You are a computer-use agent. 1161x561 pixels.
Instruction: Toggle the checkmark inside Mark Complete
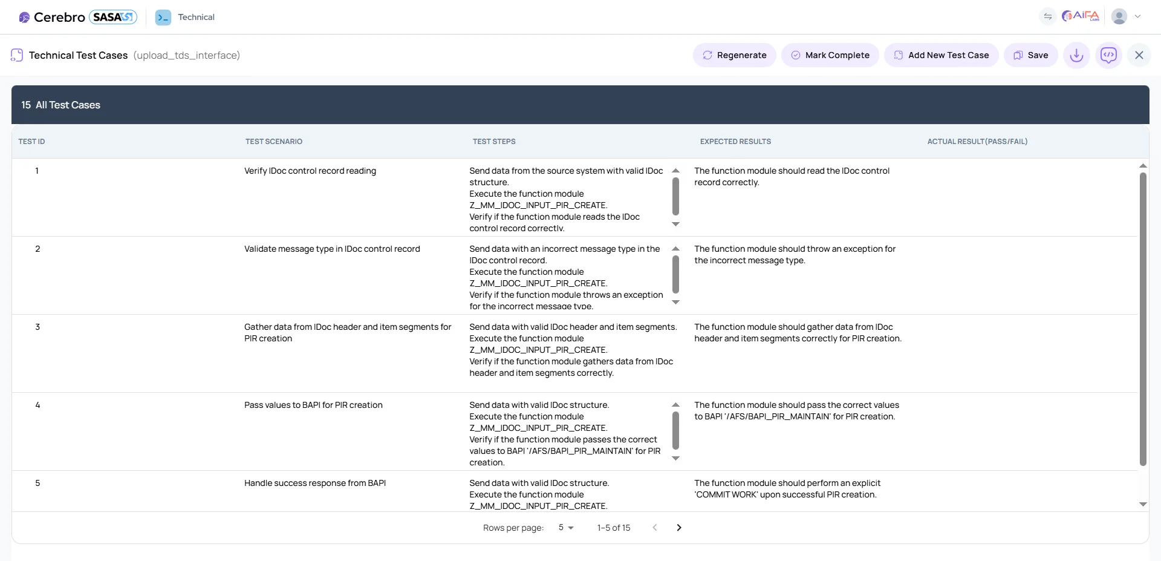point(796,55)
